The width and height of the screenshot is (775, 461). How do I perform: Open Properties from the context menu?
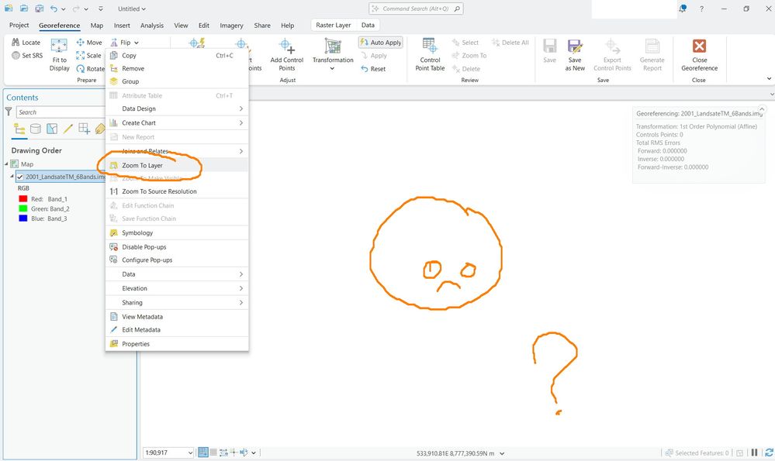(x=177, y=343)
